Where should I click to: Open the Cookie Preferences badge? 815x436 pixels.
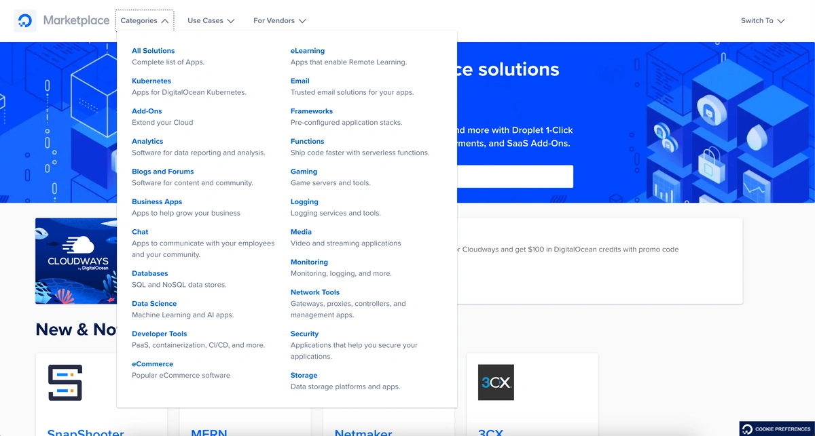[x=777, y=429]
